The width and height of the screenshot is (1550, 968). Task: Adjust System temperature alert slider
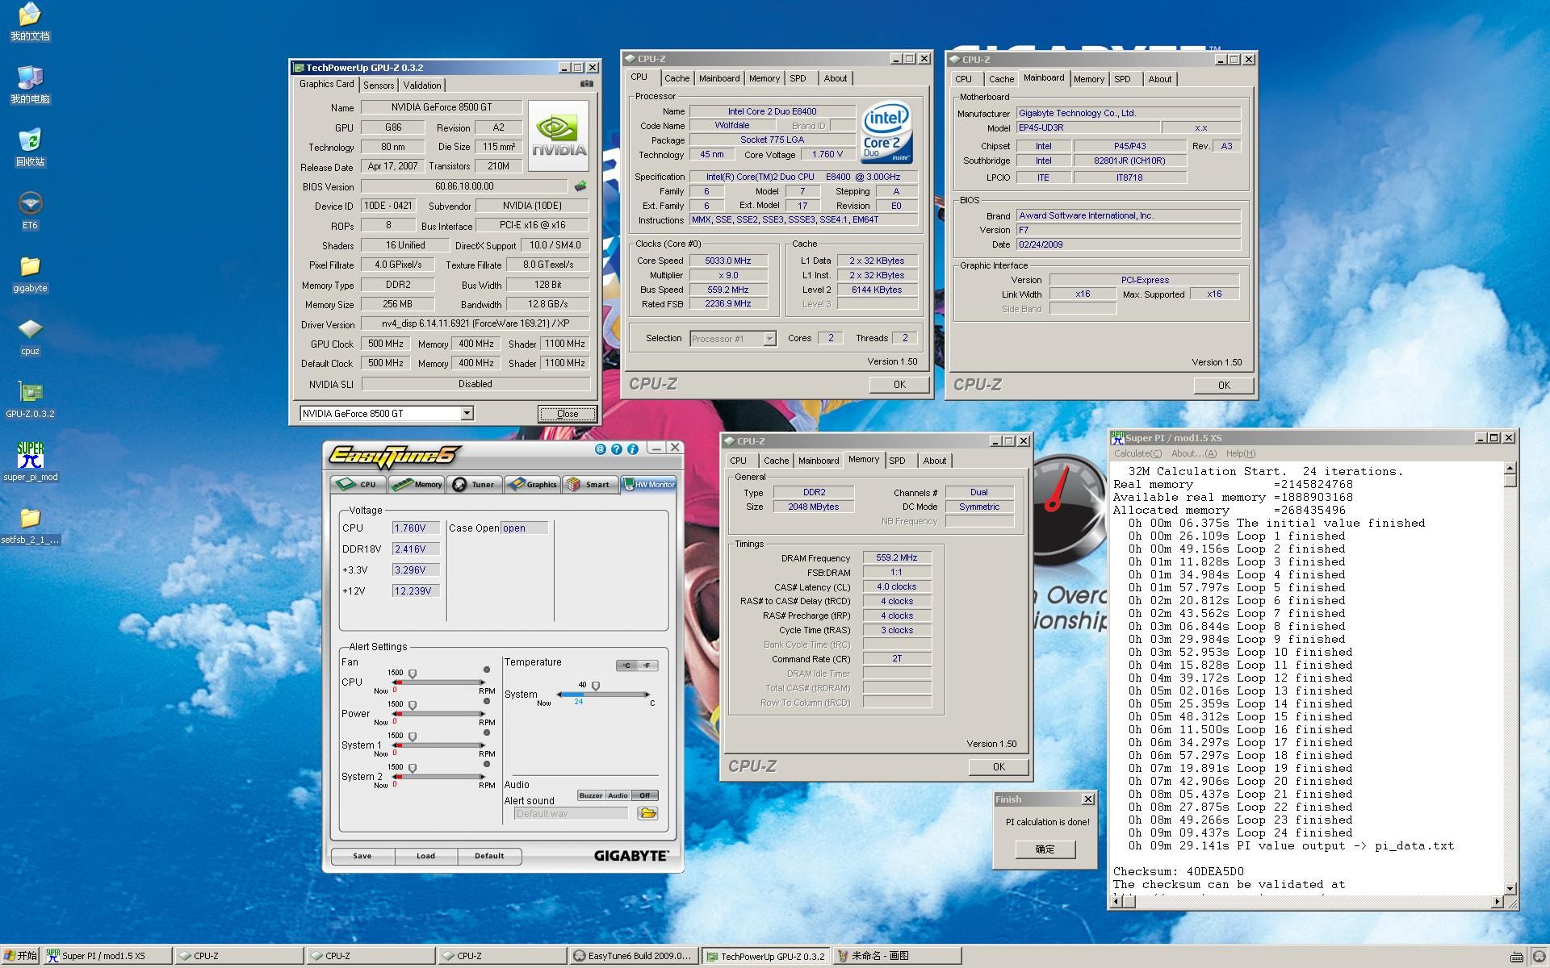point(596,686)
